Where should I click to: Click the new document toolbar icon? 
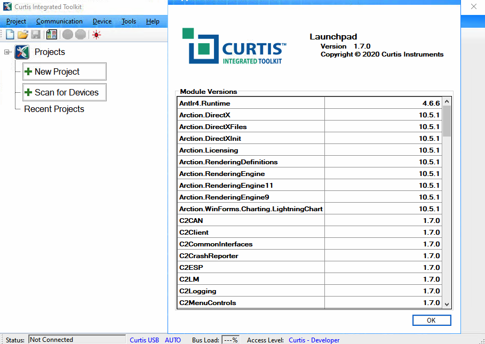(10, 35)
